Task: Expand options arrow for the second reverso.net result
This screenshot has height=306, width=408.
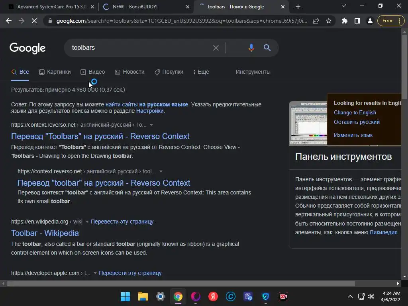Action: pos(161,171)
